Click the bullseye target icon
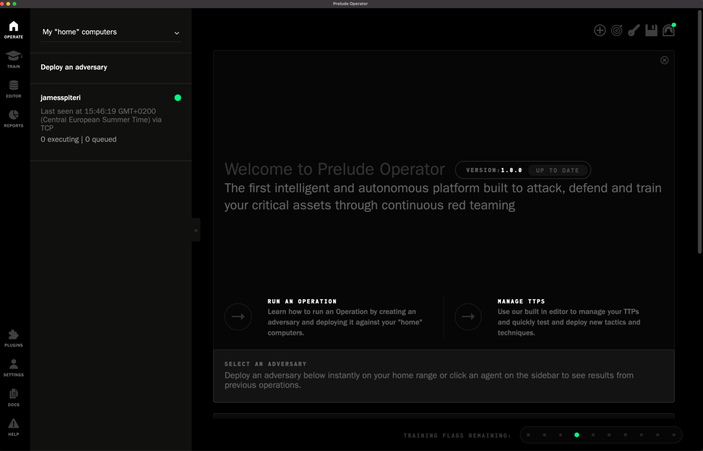 (617, 30)
